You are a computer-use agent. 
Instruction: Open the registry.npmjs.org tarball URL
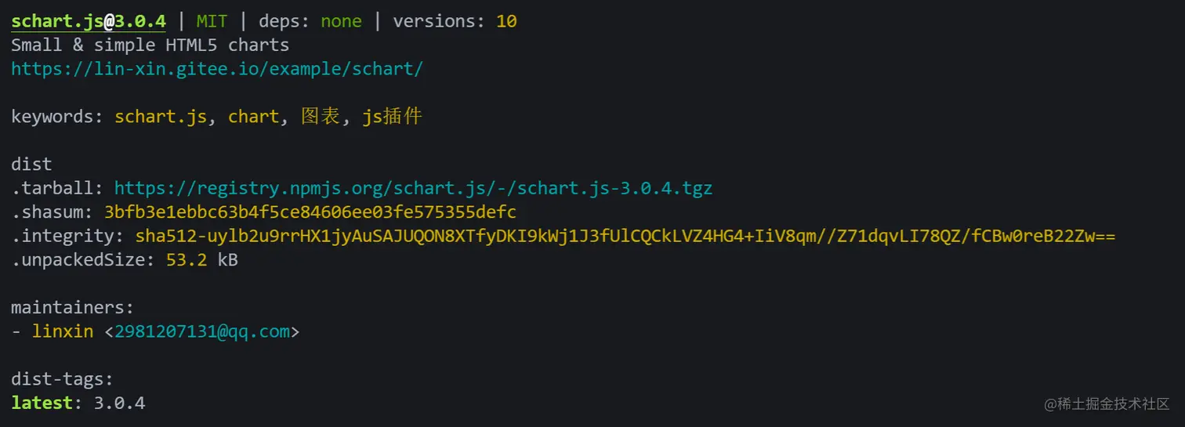413,188
